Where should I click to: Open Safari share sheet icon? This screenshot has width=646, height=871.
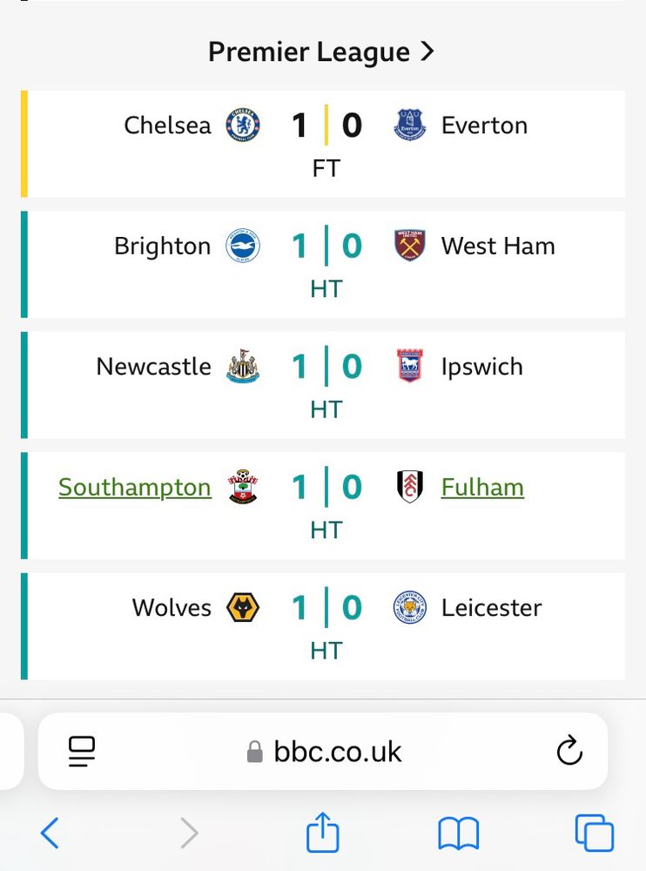[322, 833]
